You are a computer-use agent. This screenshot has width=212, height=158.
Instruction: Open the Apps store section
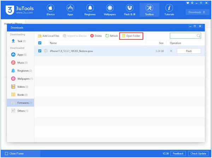click(x=70, y=10)
